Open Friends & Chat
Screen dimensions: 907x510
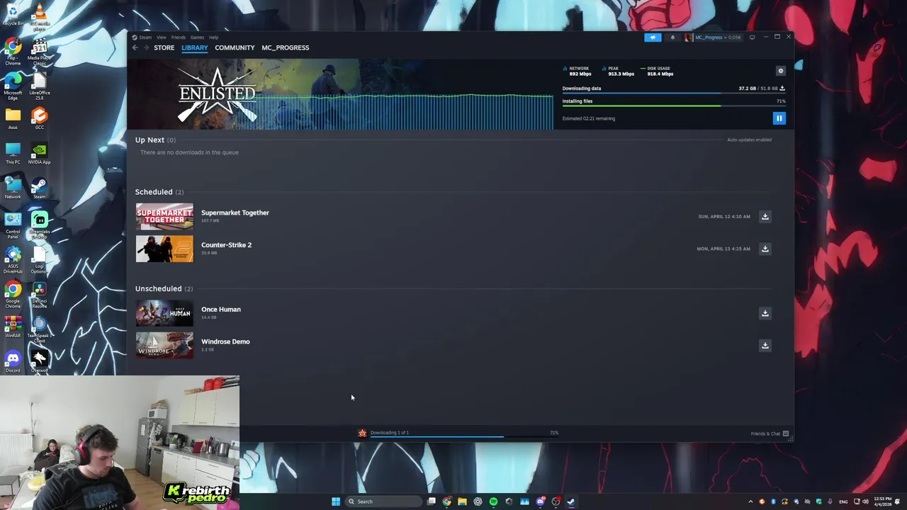coord(770,433)
